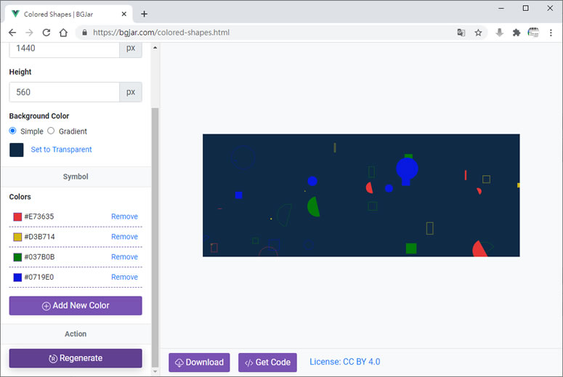Viewport: 563px width, 377px height.
Task: Click the dark navy background color swatch
Action: pyautogui.click(x=17, y=150)
